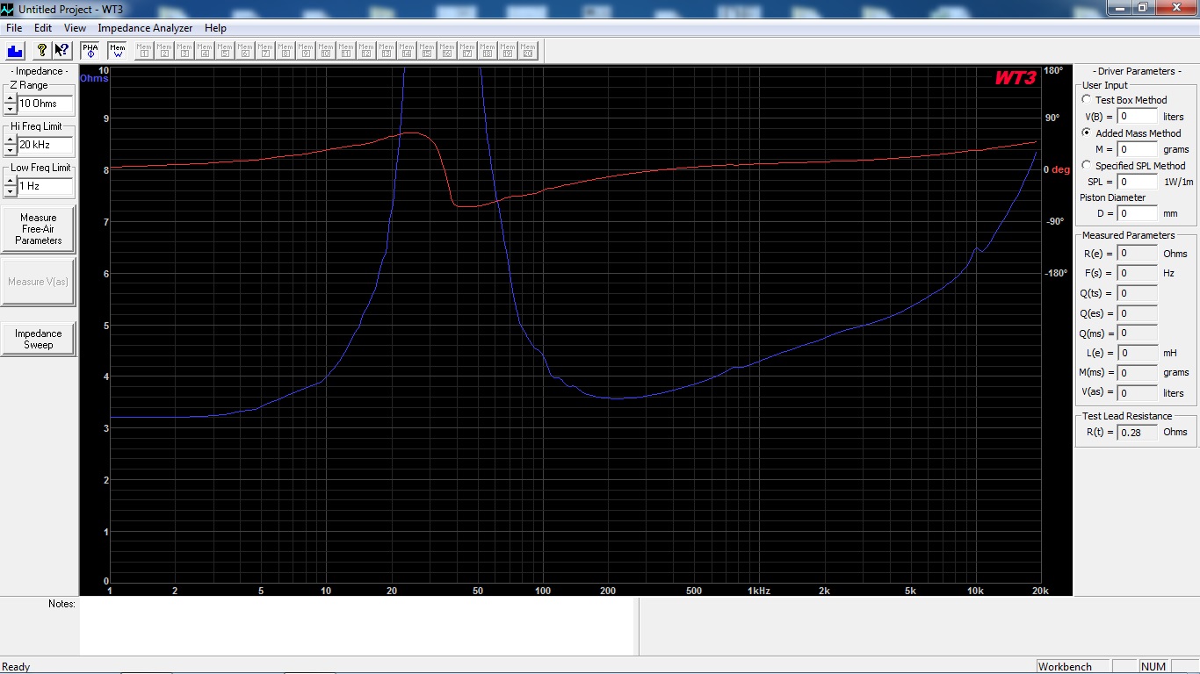Select the Mem 11 memory slot icon

pyautogui.click(x=346, y=51)
